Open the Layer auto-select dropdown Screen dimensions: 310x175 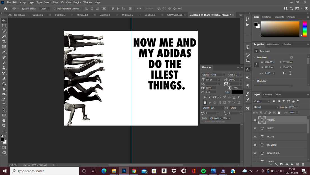tap(44, 9)
